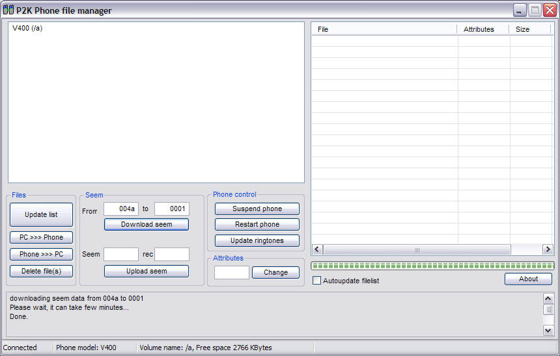The height and width of the screenshot is (356, 560).
Task: Hit the Update ringtones button
Action: [x=257, y=241]
